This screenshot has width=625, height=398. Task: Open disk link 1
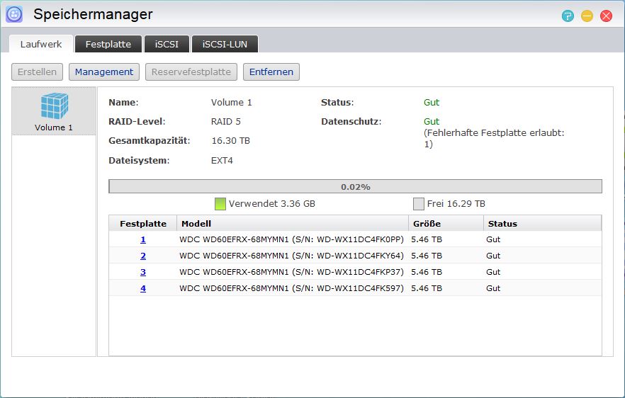coord(143,239)
